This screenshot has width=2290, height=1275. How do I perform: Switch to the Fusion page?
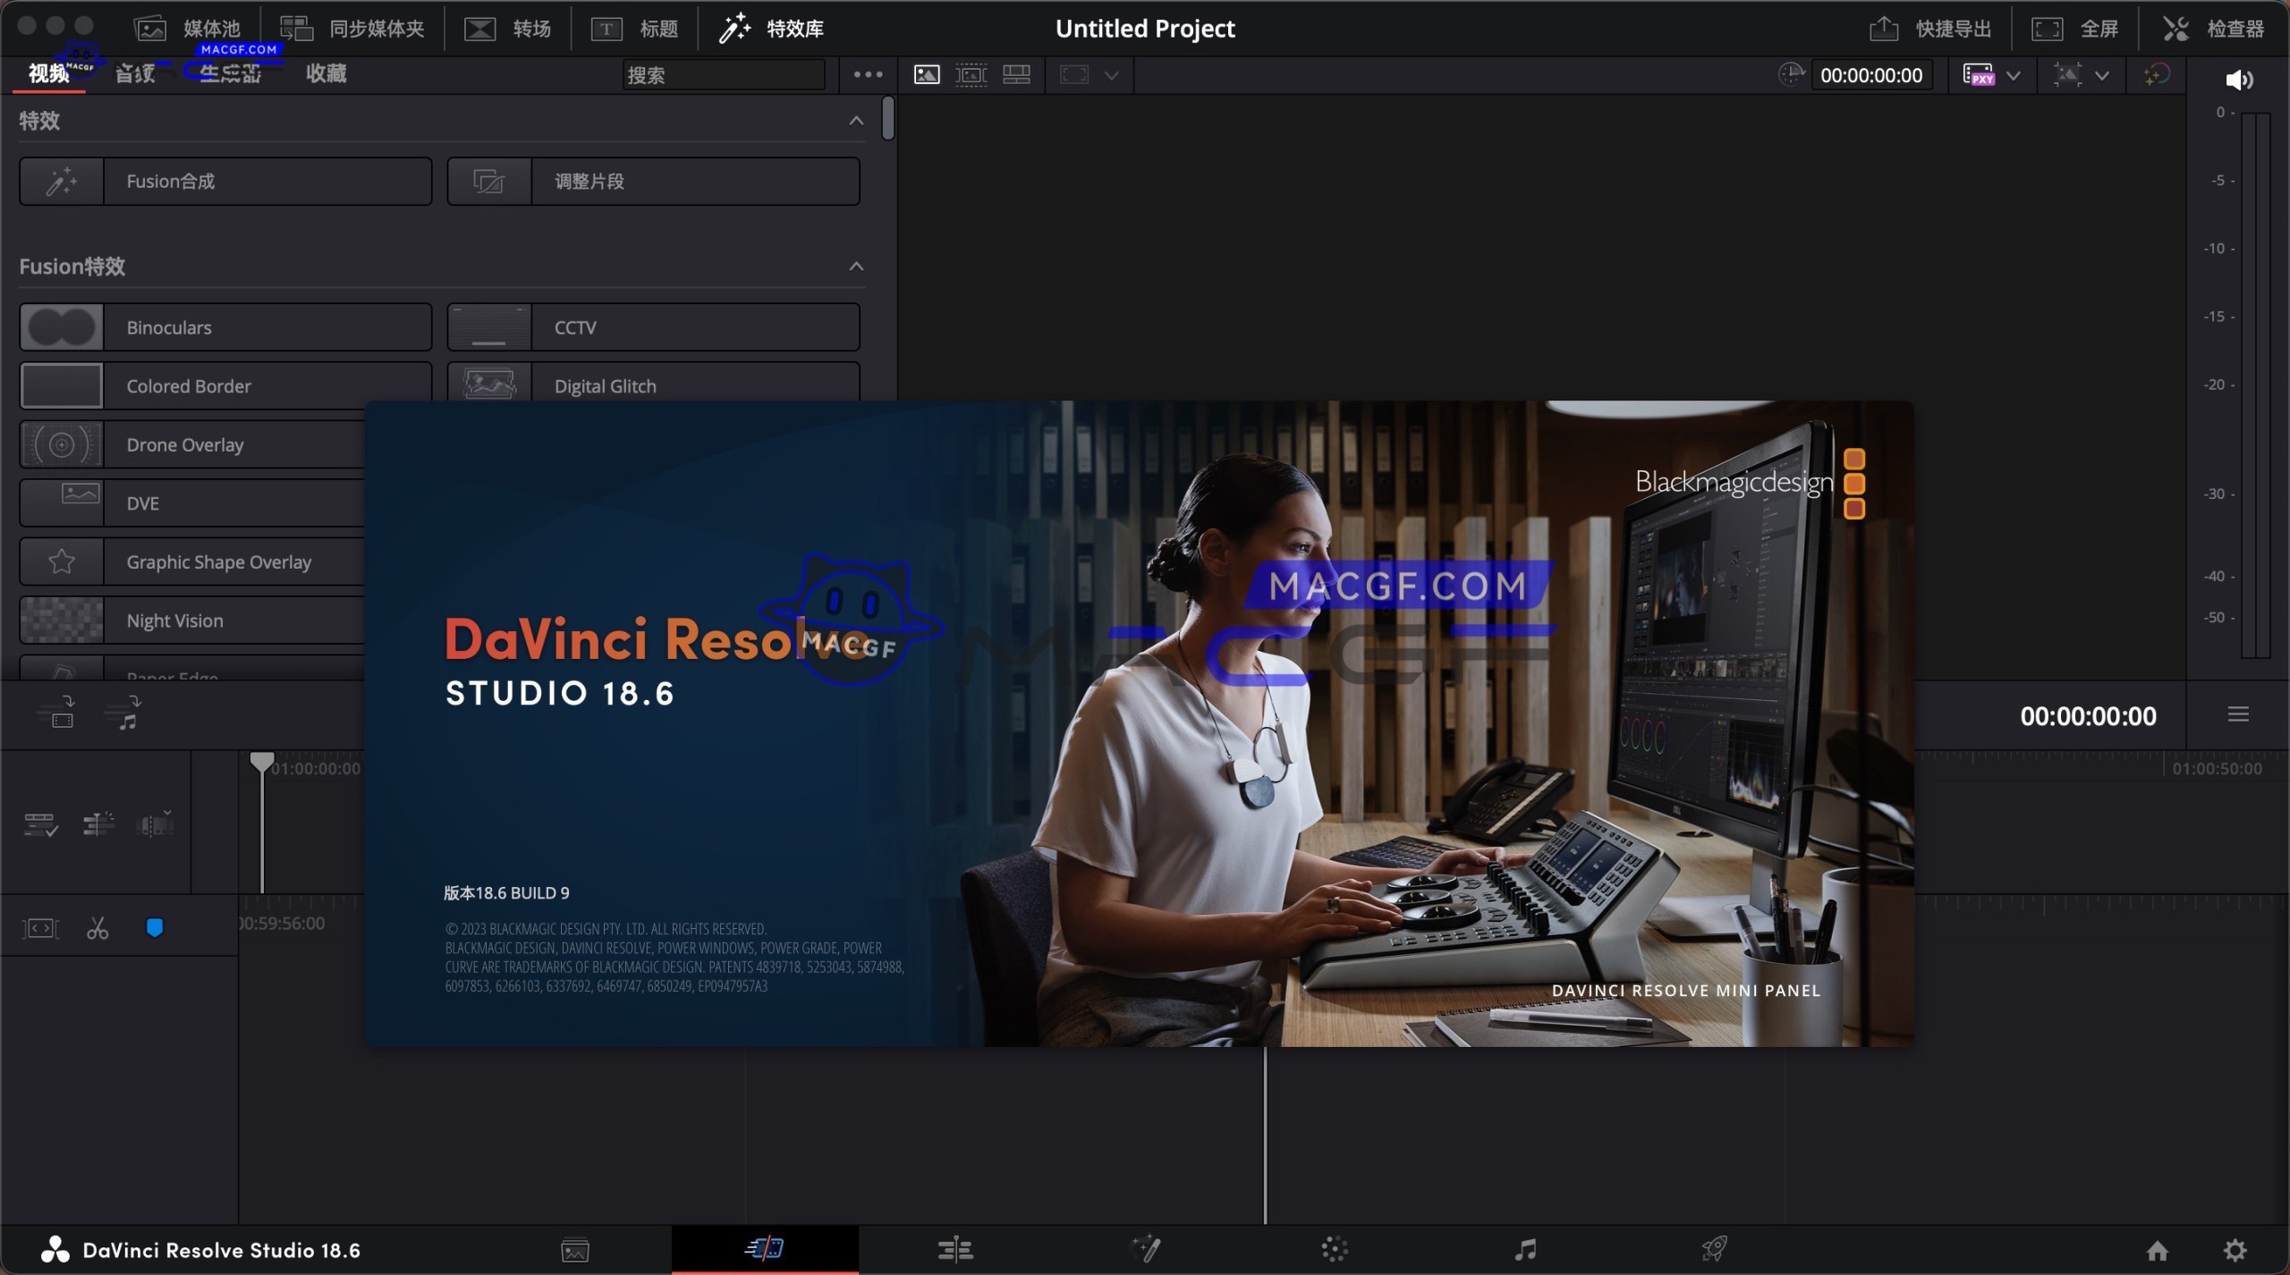click(1146, 1249)
